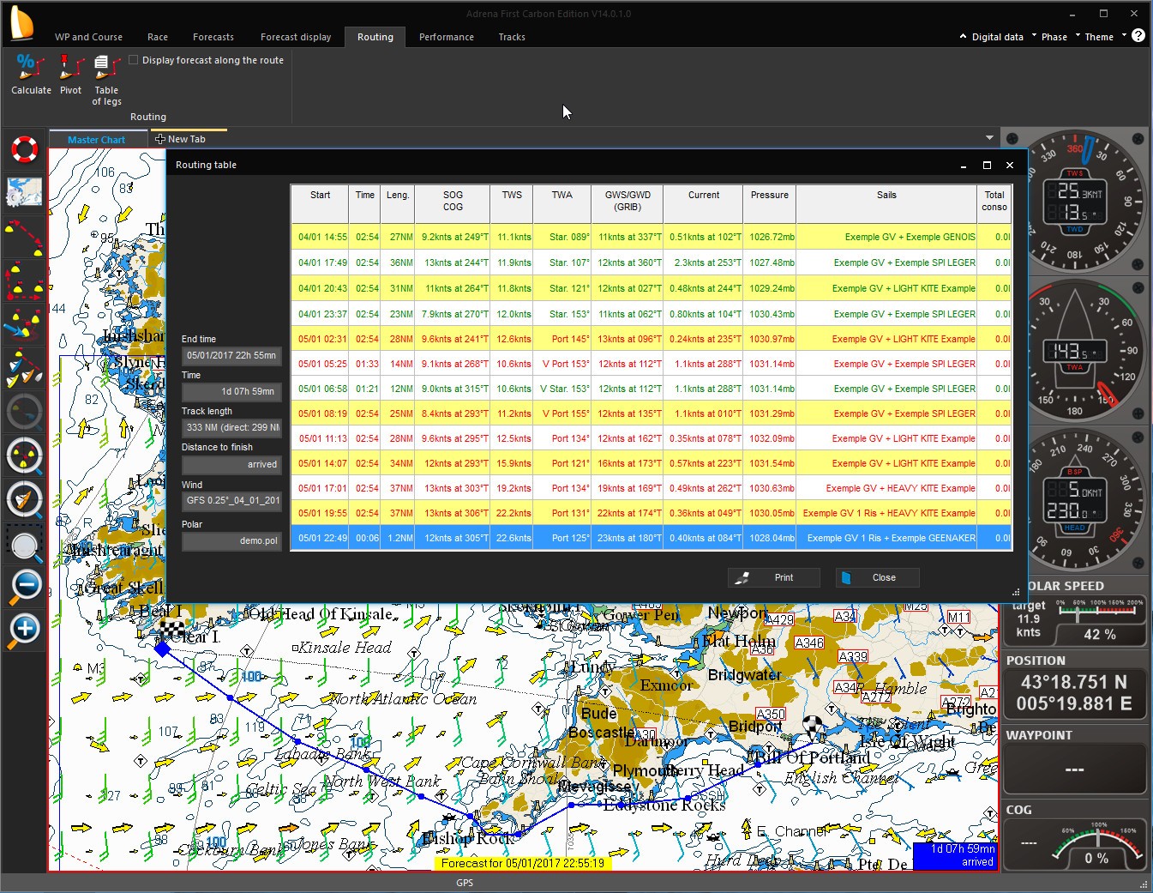Image resolution: width=1153 pixels, height=893 pixels.
Task: Click the zoom in plus magnifier
Action: click(25, 631)
